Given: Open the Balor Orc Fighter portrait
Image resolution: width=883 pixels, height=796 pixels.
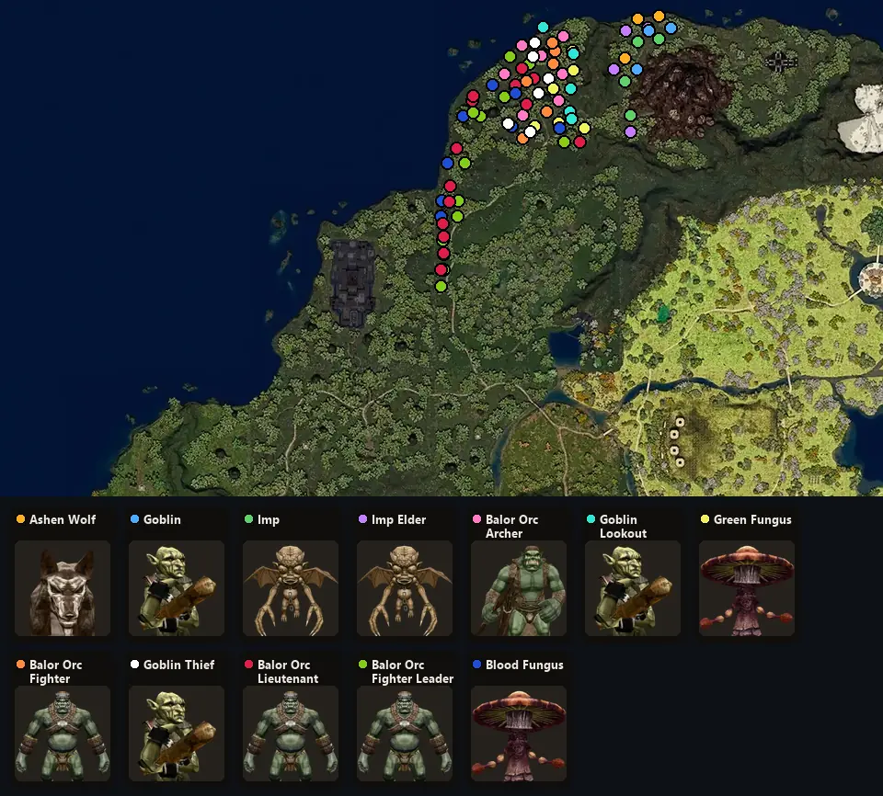Looking at the screenshot, I should [63, 733].
